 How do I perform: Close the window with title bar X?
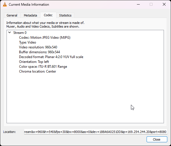coord(164,4)
